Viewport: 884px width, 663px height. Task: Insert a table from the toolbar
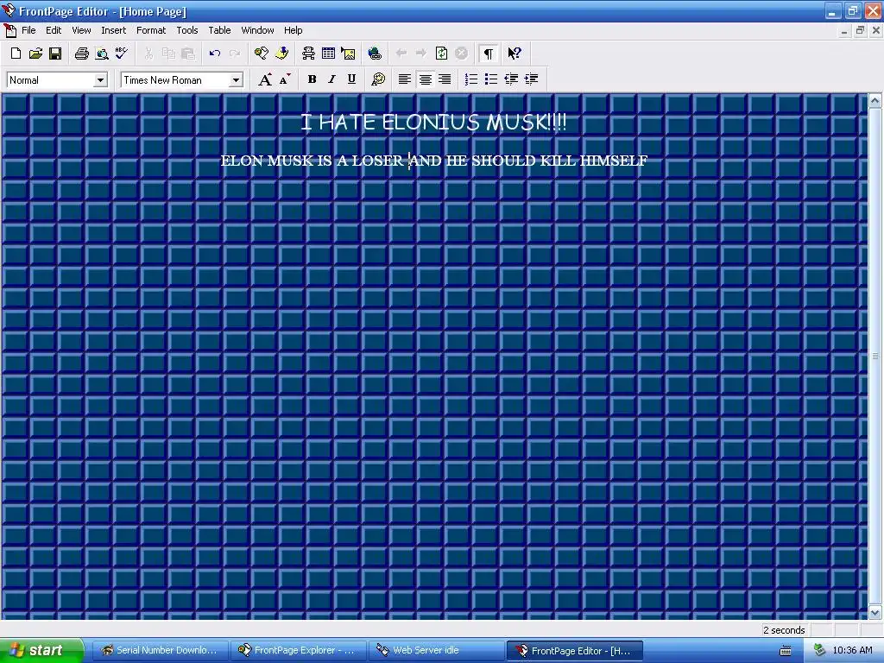(x=328, y=54)
